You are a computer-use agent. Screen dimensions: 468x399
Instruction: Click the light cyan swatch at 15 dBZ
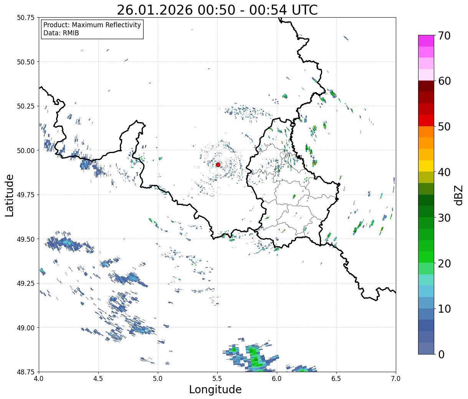(x=426, y=280)
